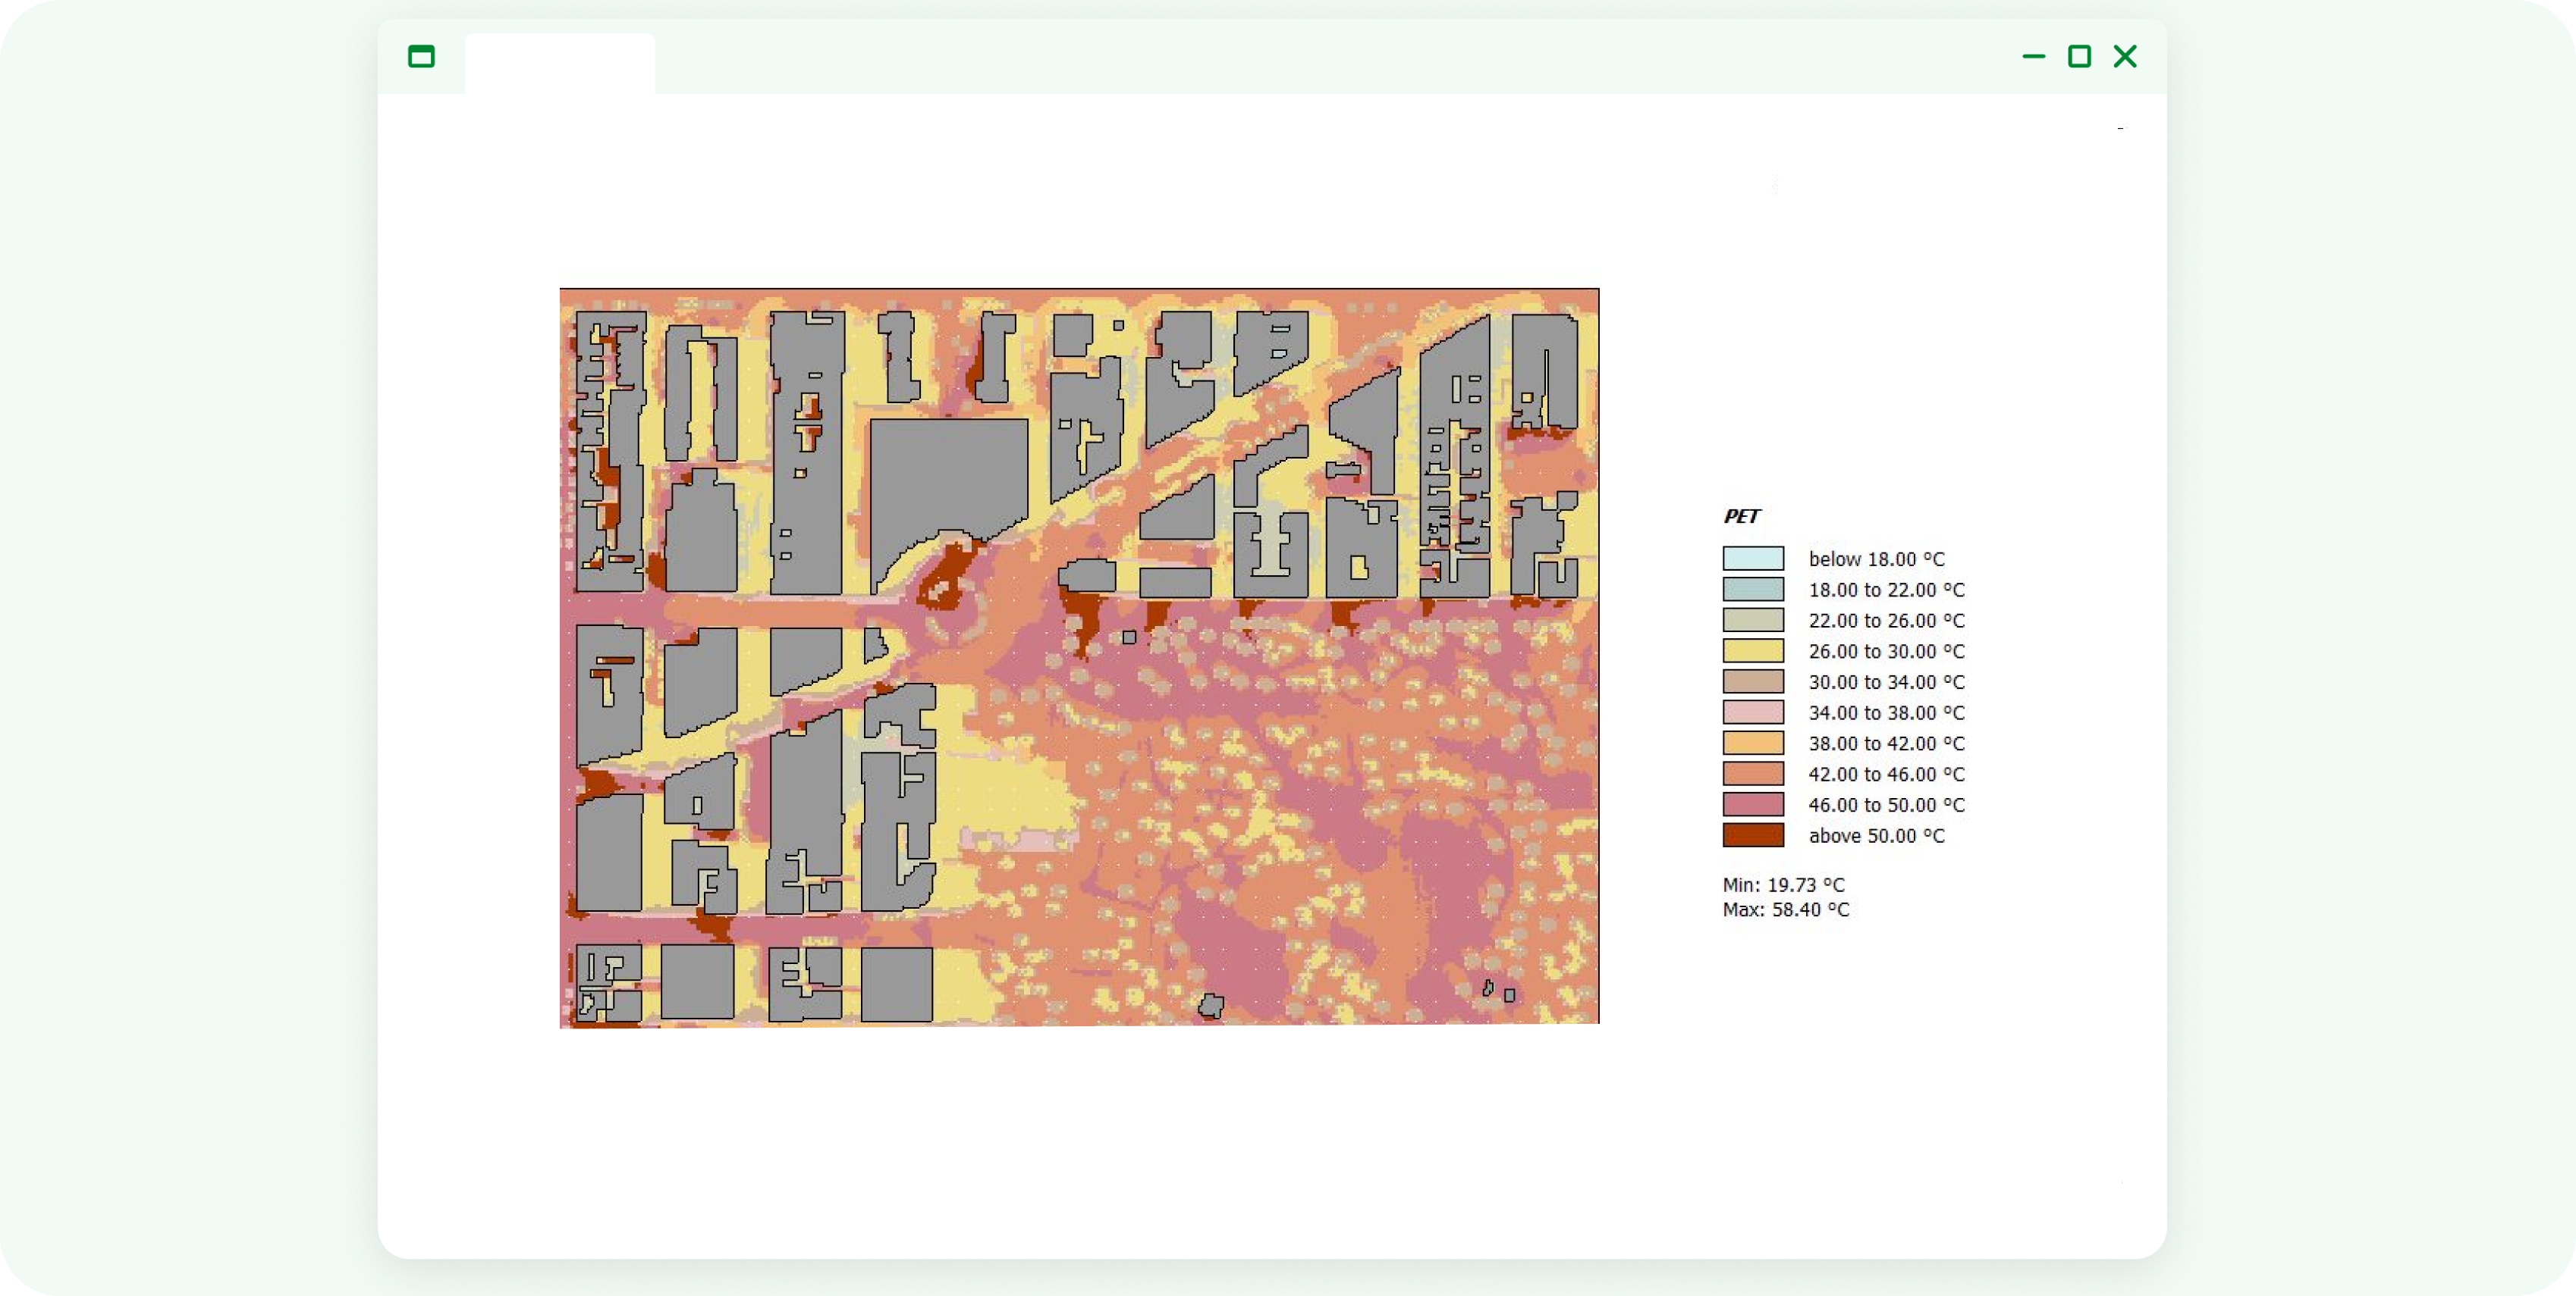
Task: Click the 'above 50.00 °C' label
Action: (x=1876, y=835)
